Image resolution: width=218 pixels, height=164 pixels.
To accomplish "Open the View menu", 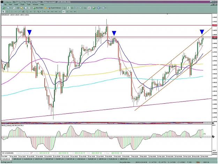I will click(x=10, y=5).
